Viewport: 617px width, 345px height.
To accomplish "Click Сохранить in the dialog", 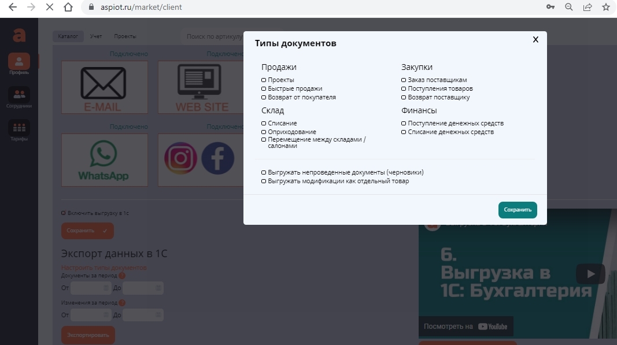I will pos(518,210).
